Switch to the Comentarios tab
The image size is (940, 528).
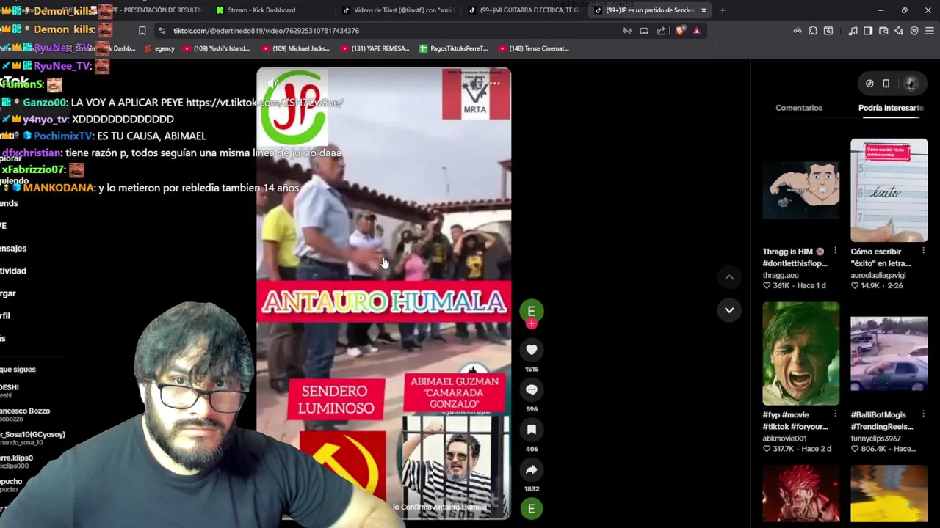point(799,108)
